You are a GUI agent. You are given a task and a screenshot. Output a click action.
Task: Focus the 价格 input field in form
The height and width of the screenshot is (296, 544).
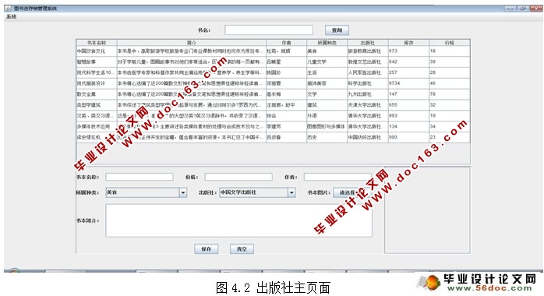238,177
